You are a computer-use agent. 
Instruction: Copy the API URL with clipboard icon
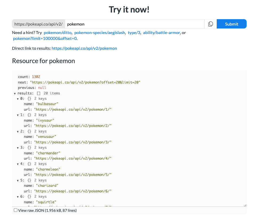[210, 24]
